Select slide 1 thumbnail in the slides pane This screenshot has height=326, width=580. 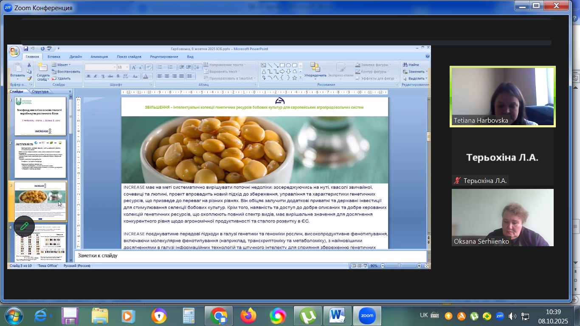click(40, 110)
